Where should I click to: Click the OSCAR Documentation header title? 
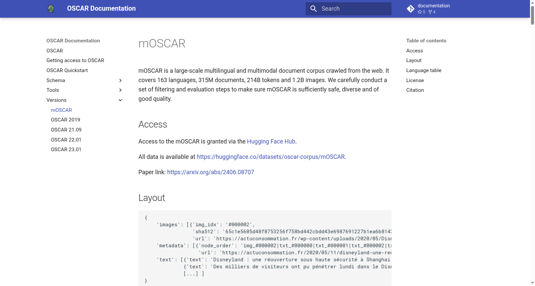coord(101,9)
